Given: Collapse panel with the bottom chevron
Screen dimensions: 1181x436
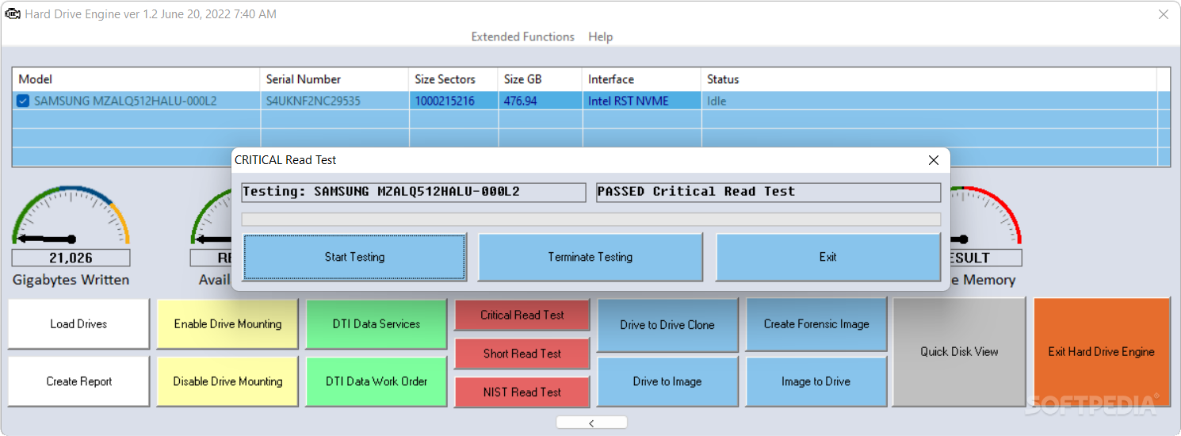Looking at the screenshot, I should pyautogui.click(x=591, y=423).
